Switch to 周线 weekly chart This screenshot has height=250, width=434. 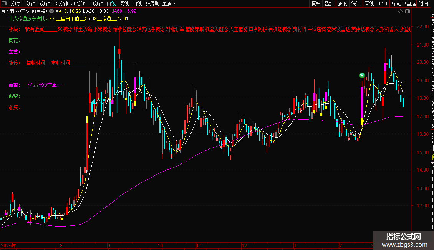click(x=124, y=3)
